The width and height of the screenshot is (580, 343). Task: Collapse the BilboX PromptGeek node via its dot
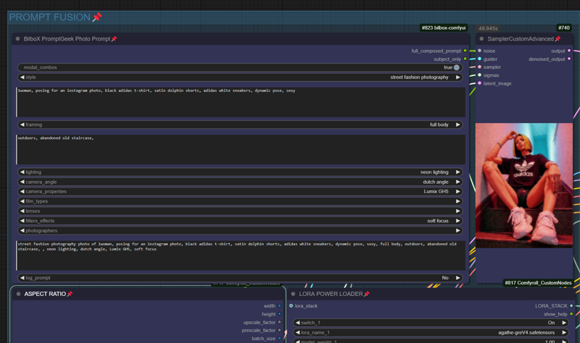(x=18, y=39)
